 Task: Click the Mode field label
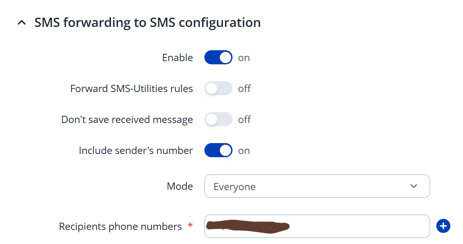click(x=180, y=187)
